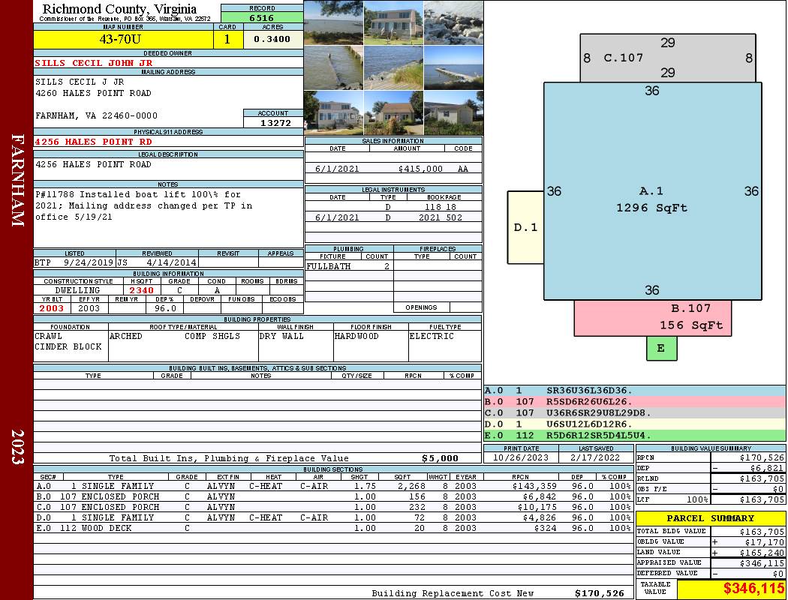Select the FARNHAM label on red sidebar
The width and height of the screenshot is (788, 600).
[x=17, y=180]
